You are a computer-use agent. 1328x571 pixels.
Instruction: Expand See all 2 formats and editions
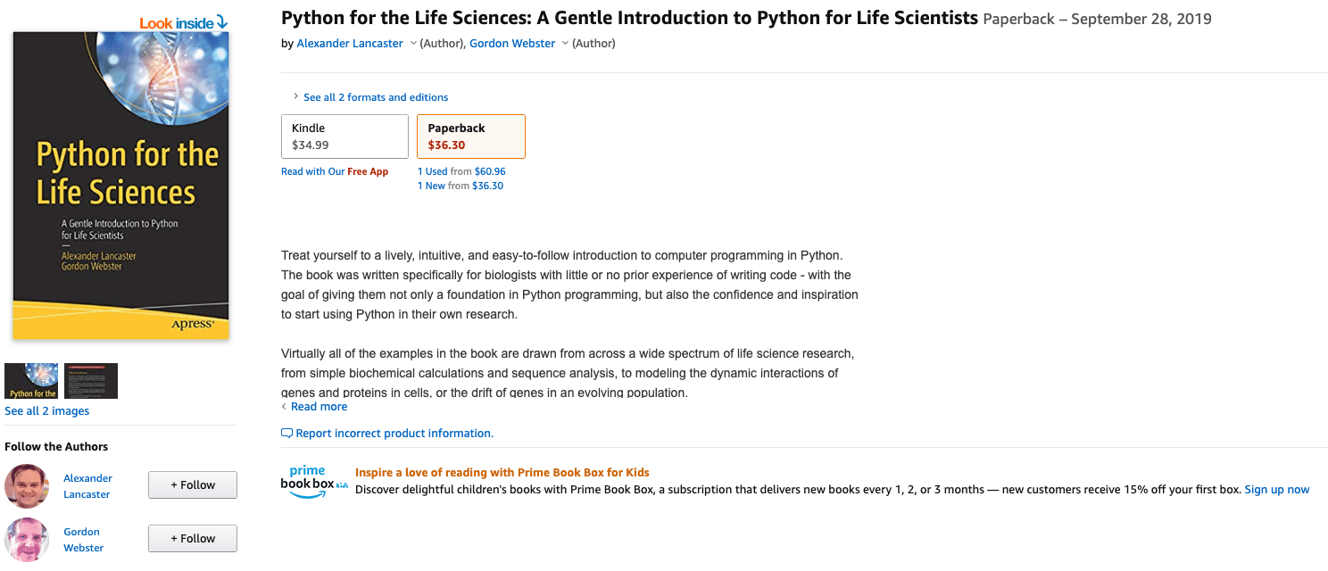pyautogui.click(x=375, y=97)
